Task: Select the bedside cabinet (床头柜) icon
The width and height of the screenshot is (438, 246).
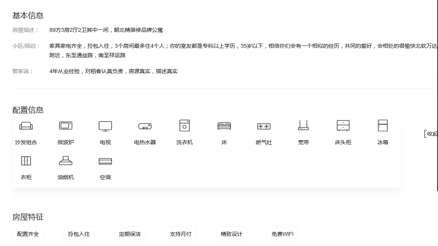Action: 343,126
